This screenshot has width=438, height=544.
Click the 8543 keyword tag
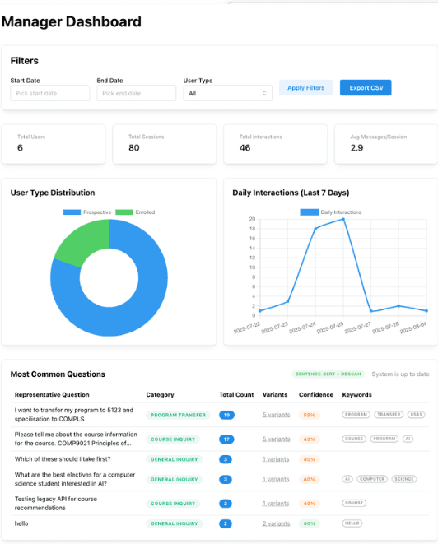point(416,414)
